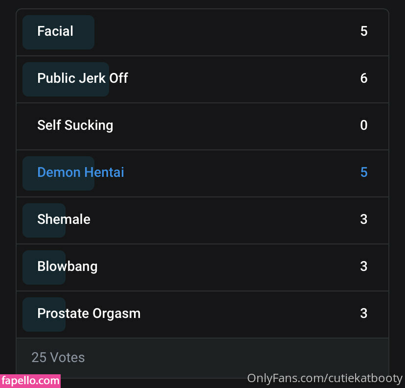The width and height of the screenshot is (405, 388).
Task: Click the result bar left of Prostate Orgasm
Action: [29, 315]
